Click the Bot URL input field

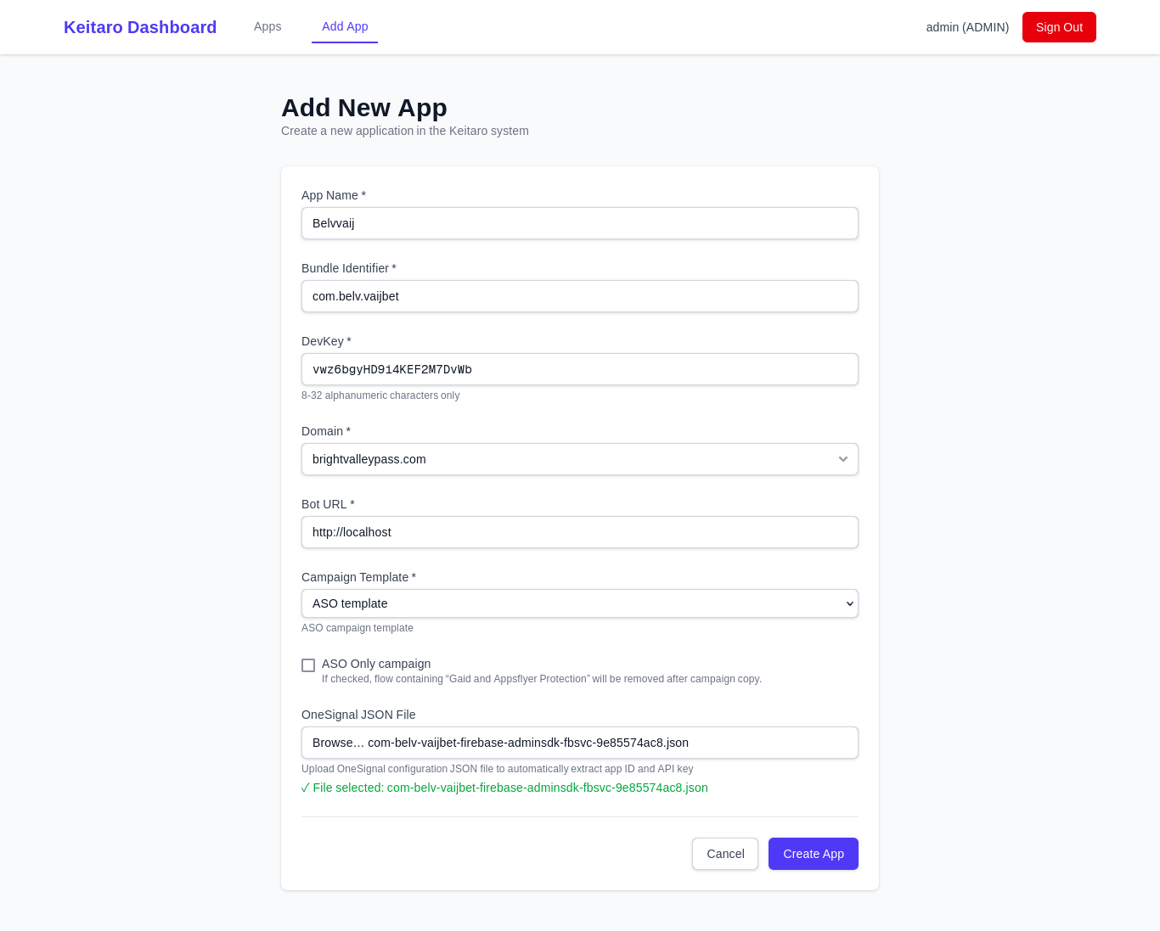(x=579, y=532)
